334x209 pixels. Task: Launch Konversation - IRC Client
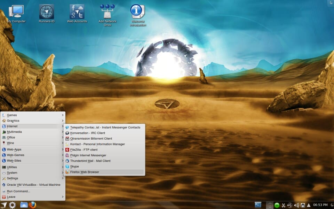(x=104, y=133)
